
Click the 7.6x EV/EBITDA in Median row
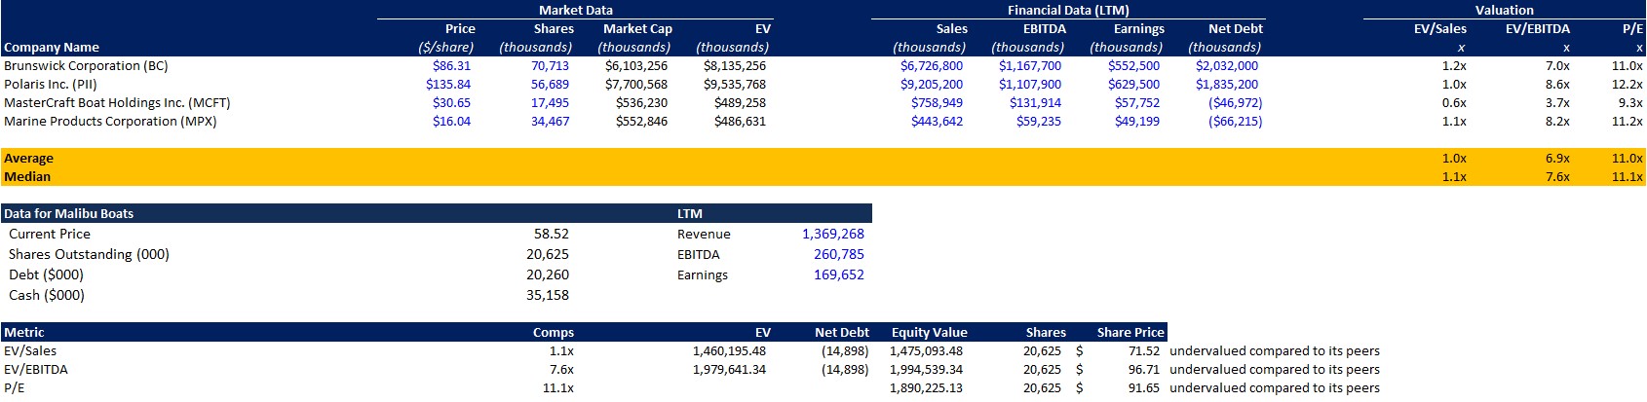[x=1556, y=177]
